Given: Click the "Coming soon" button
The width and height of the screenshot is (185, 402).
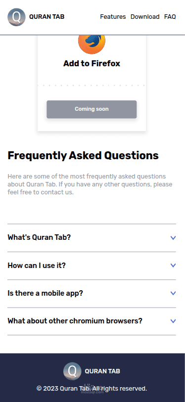Looking at the screenshot, I should pos(92,109).
